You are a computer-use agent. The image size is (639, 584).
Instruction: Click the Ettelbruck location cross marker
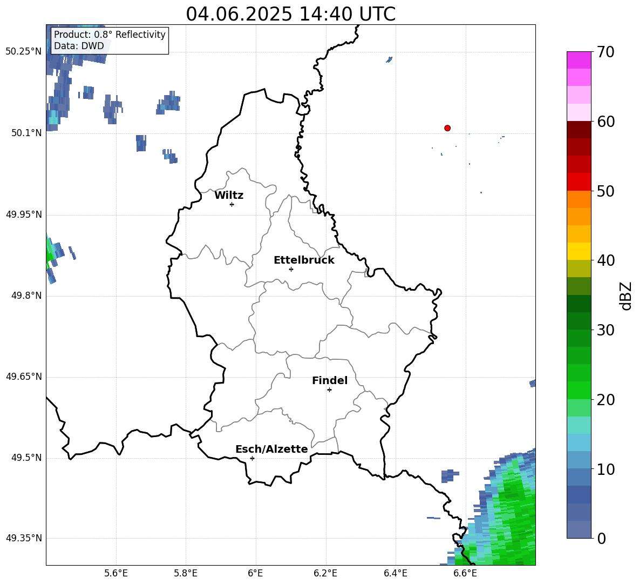pyautogui.click(x=291, y=269)
